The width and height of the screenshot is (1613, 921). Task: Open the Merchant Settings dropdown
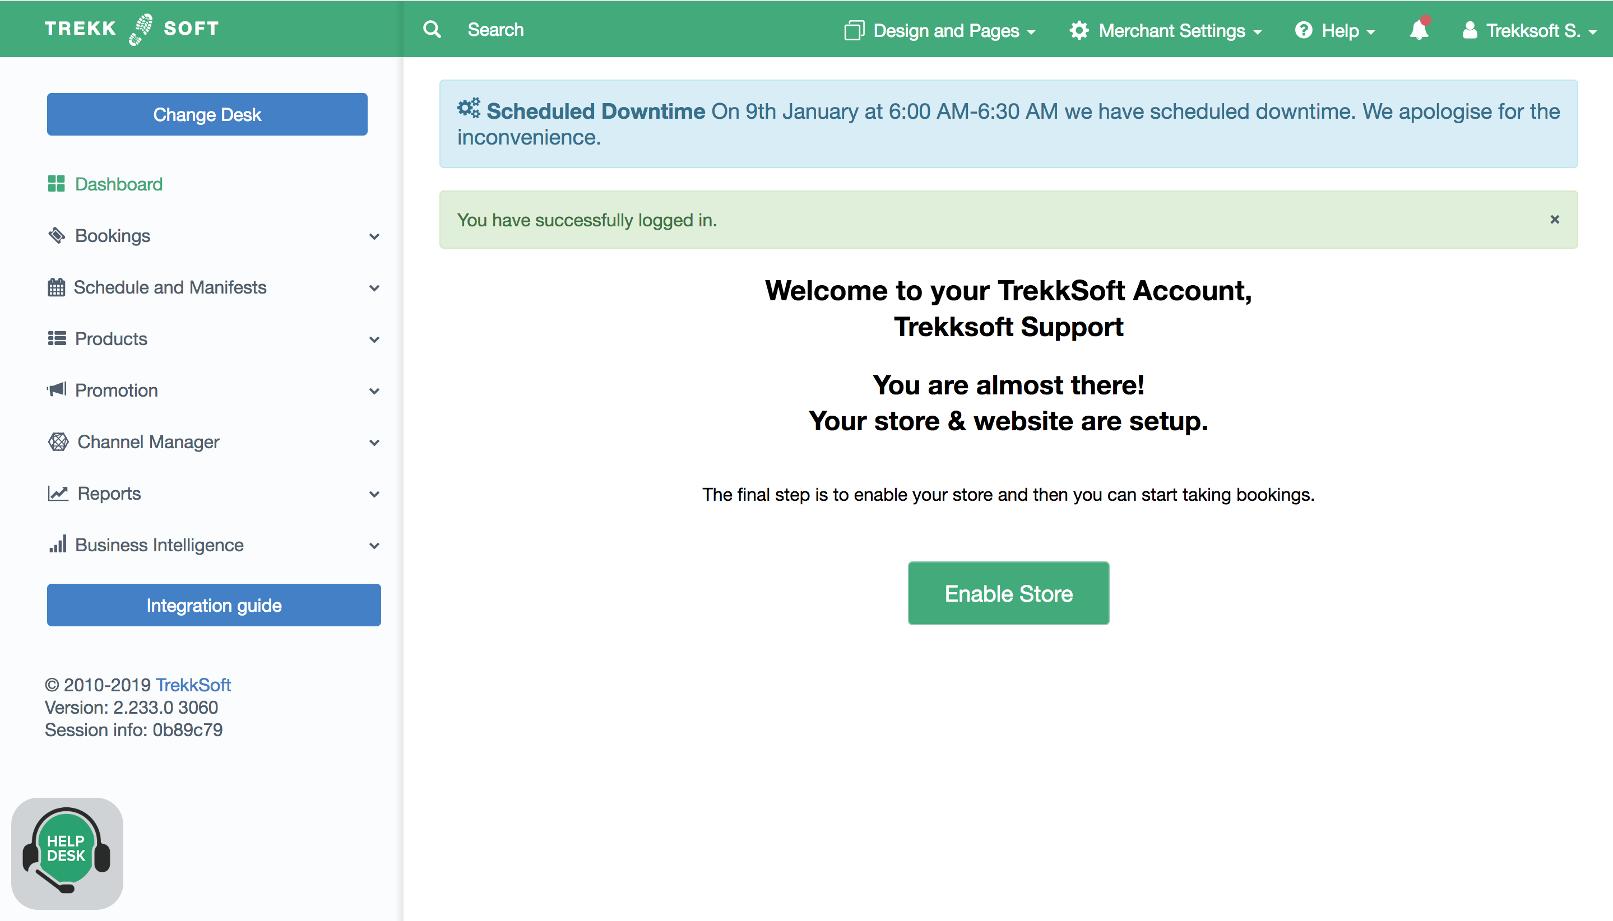1166,30
